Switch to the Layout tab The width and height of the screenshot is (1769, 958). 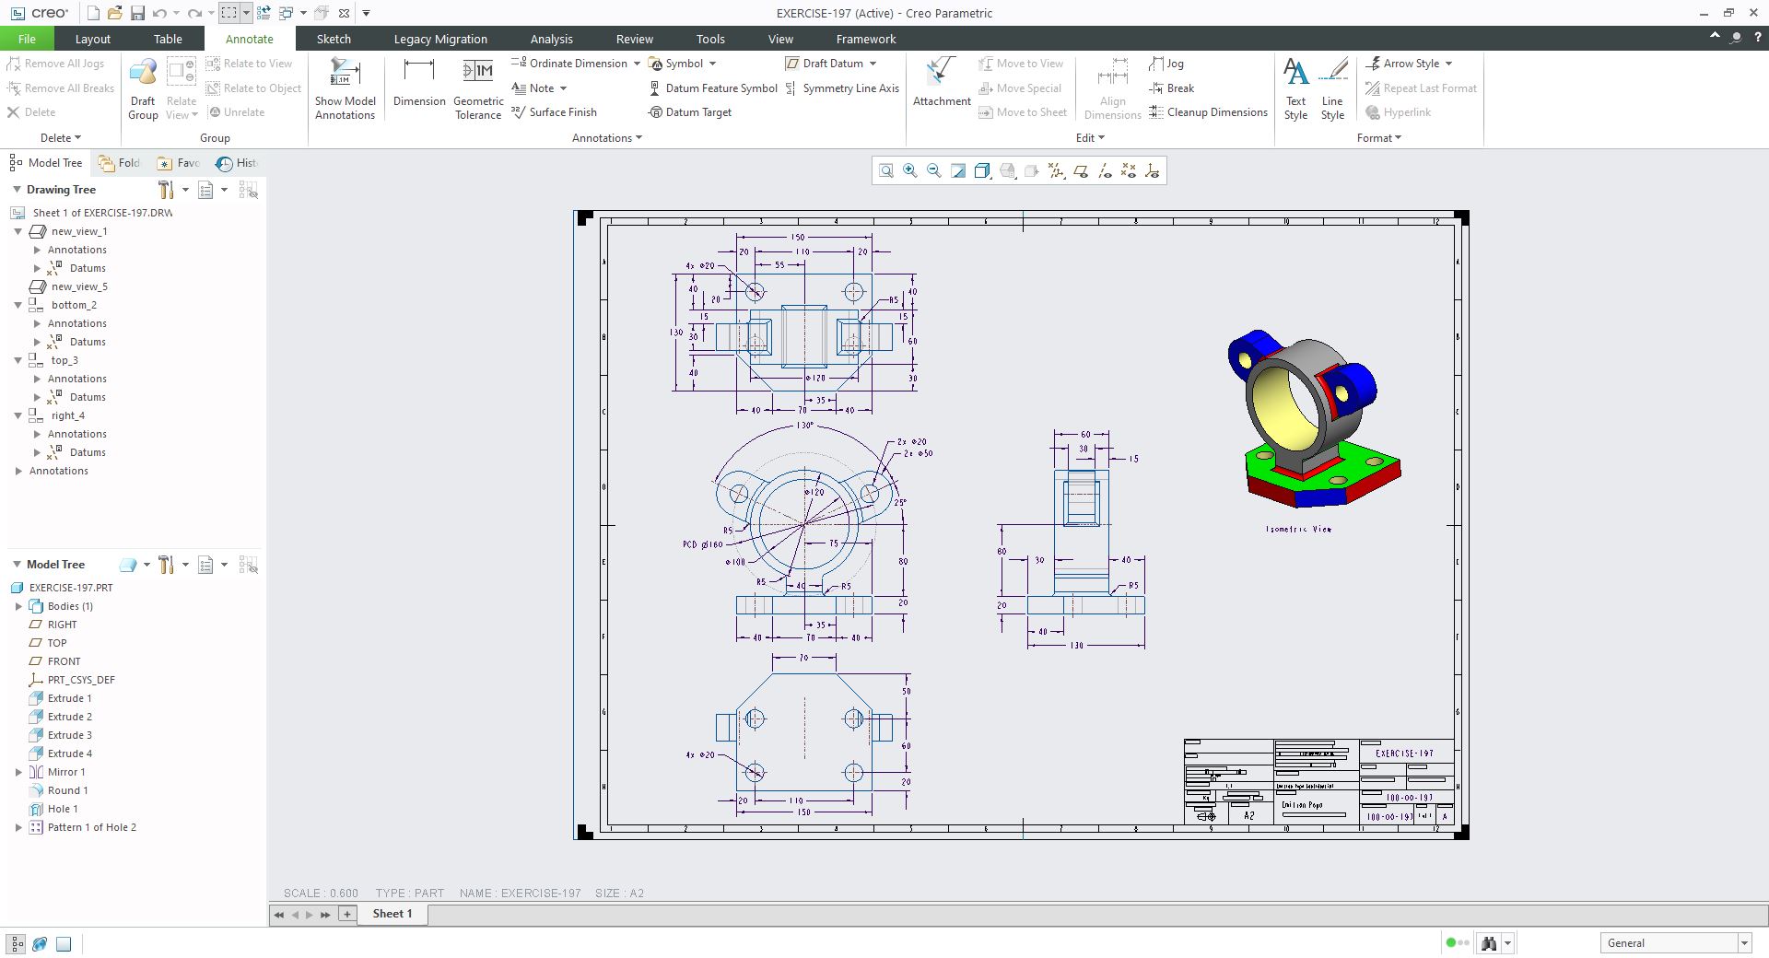(x=92, y=39)
